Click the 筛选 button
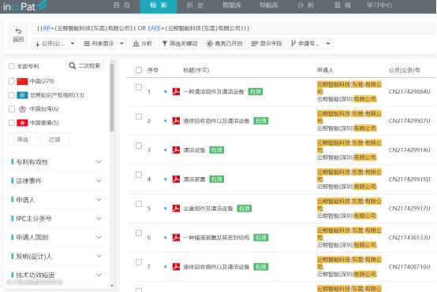437x292 pixels. click(x=23, y=139)
